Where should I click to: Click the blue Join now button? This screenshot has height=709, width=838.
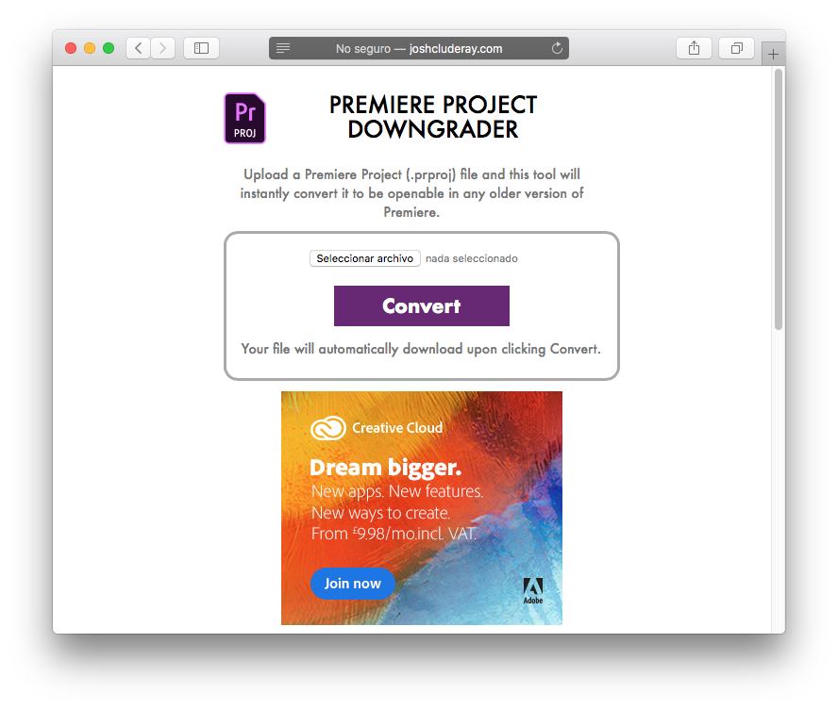pyautogui.click(x=352, y=584)
